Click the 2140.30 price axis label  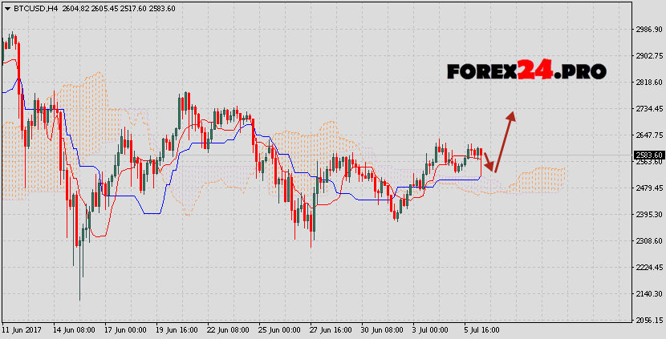click(x=648, y=294)
